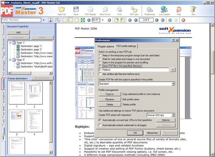Click the magnifier zoom tool icon
Viewport: 215px width, 157px height.
58,20
